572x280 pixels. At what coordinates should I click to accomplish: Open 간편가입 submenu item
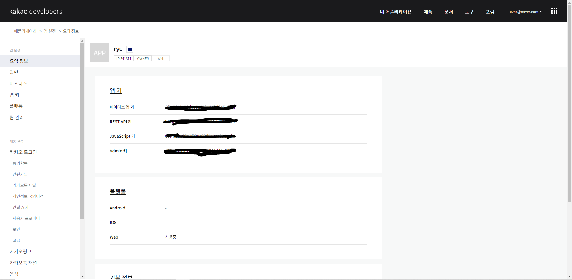click(x=20, y=174)
